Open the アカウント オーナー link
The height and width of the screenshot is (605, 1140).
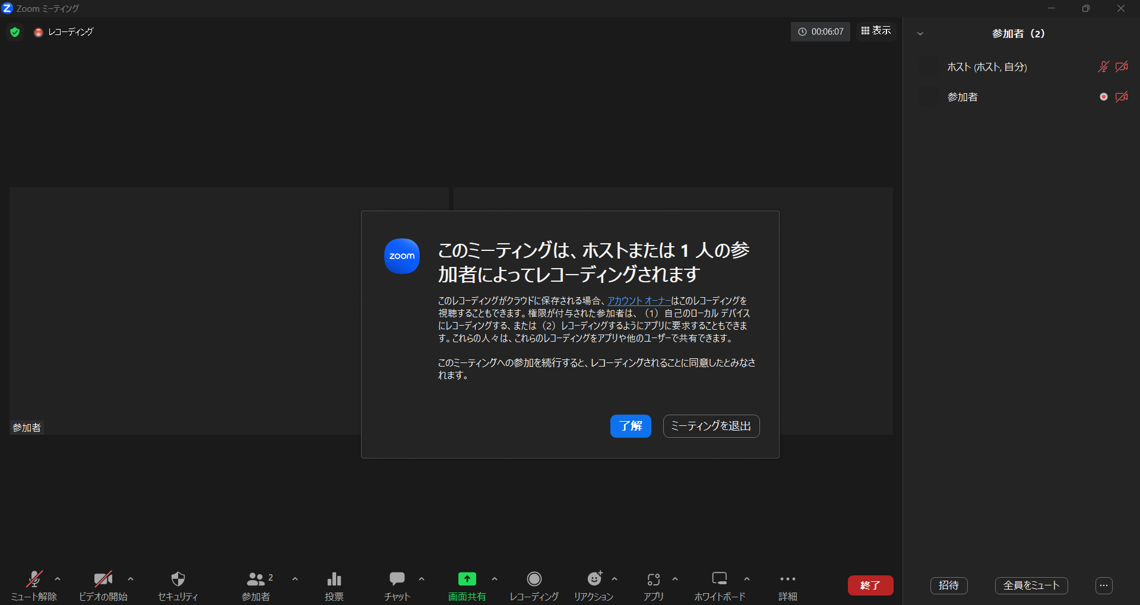639,301
